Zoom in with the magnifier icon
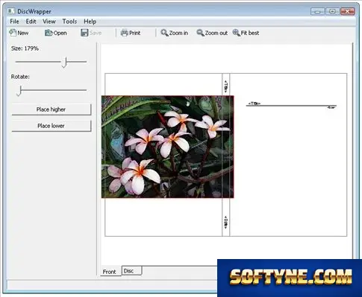Image resolution: width=362 pixels, height=297 pixels. click(164, 33)
